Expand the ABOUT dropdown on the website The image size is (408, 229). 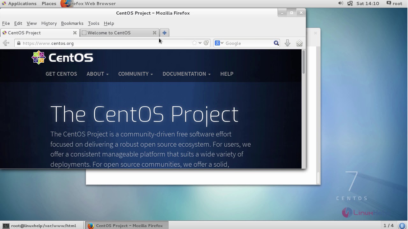[x=98, y=74]
